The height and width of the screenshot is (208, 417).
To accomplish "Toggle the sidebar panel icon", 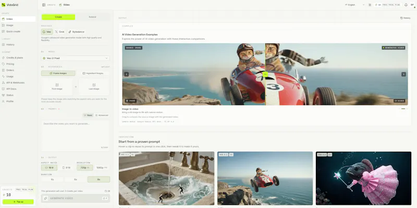I will pyautogui.click(x=44, y=5).
